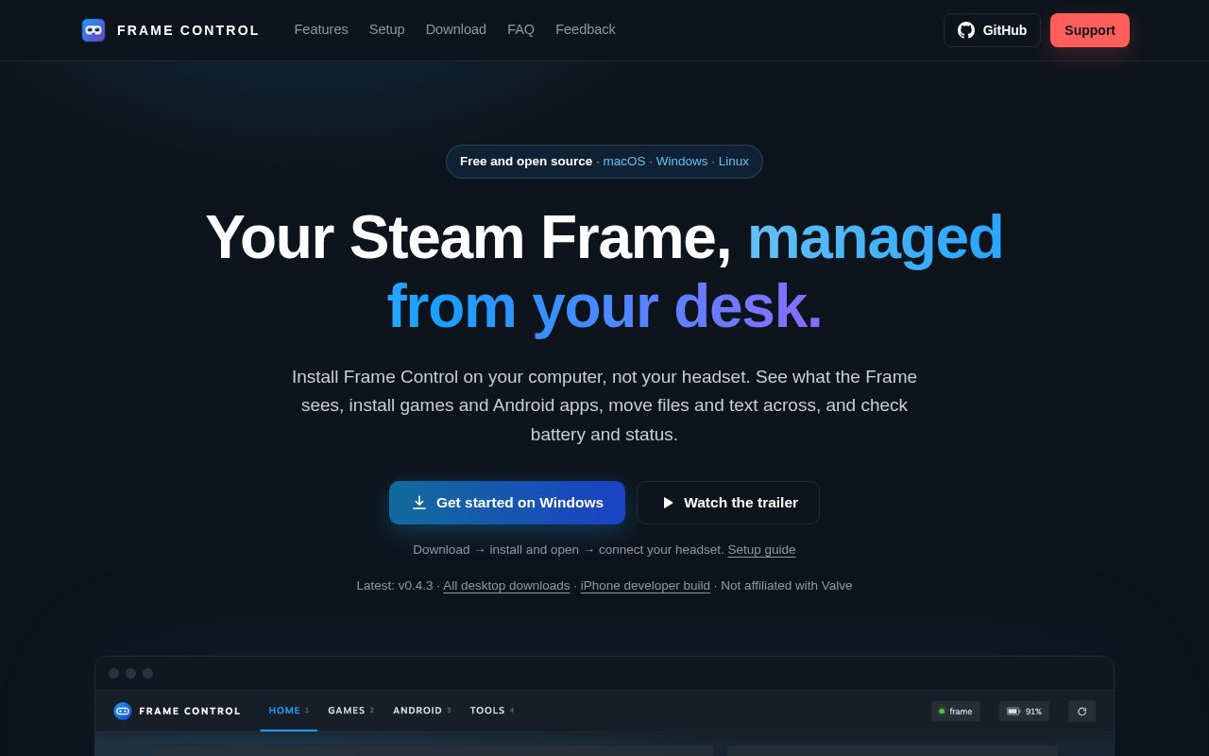Click the refresh icon in the app preview
This screenshot has width=1209, height=756.
[x=1082, y=712]
